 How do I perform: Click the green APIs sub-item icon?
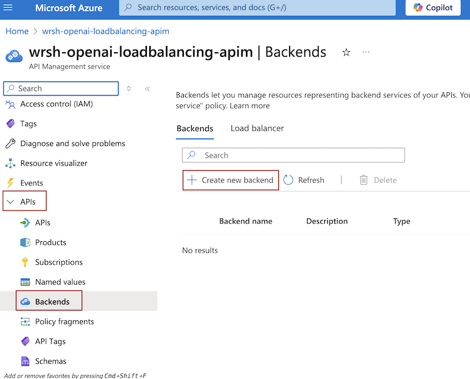pyautogui.click(x=25, y=222)
